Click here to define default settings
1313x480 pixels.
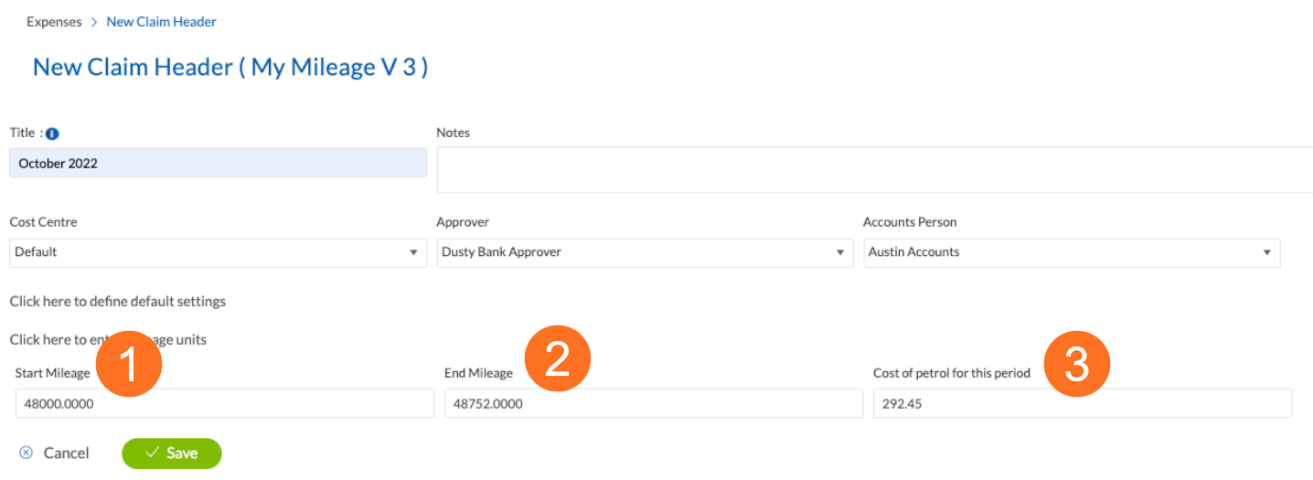coord(118,301)
